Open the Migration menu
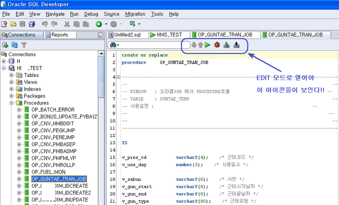339x205 pixels. tap(134, 14)
